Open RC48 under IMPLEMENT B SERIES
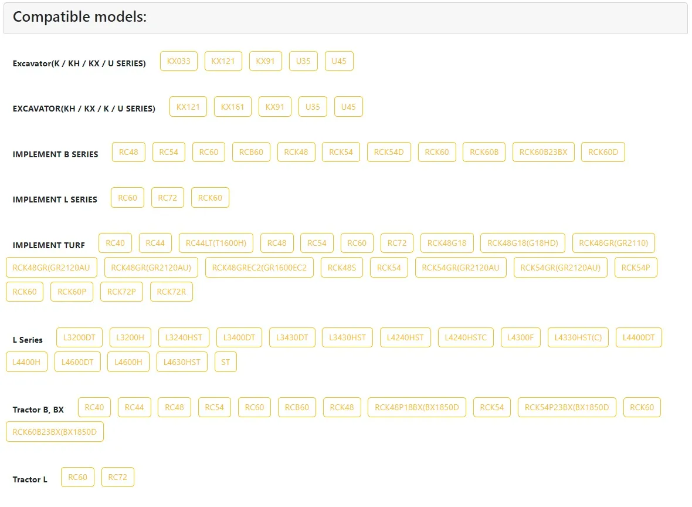This screenshot has height=507, width=692. pyautogui.click(x=128, y=152)
